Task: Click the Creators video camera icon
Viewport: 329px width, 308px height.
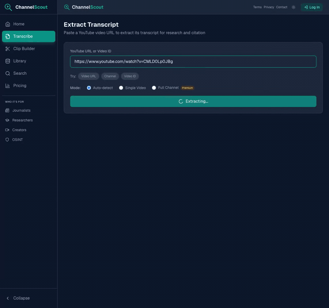Action: (7, 130)
